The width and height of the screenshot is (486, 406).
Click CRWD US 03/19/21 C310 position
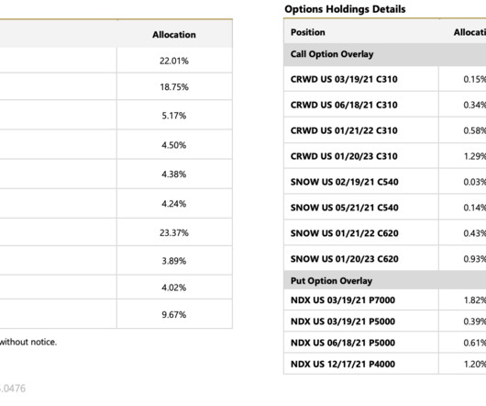(x=344, y=80)
